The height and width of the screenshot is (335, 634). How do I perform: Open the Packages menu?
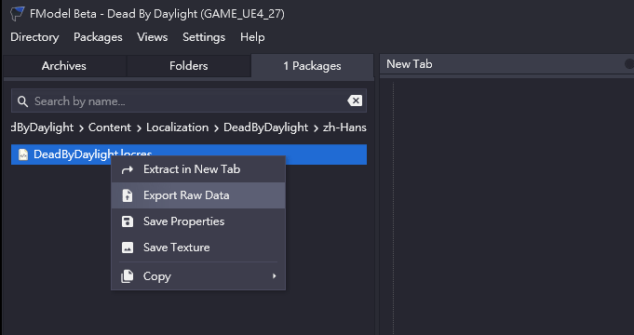(x=98, y=37)
